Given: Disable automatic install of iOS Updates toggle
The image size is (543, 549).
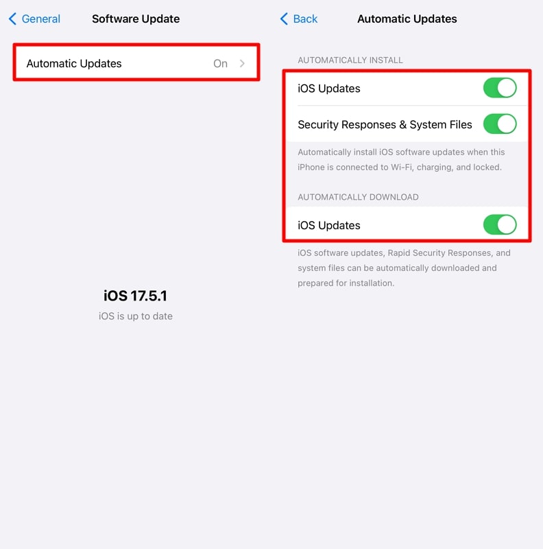Looking at the screenshot, I should (x=500, y=88).
